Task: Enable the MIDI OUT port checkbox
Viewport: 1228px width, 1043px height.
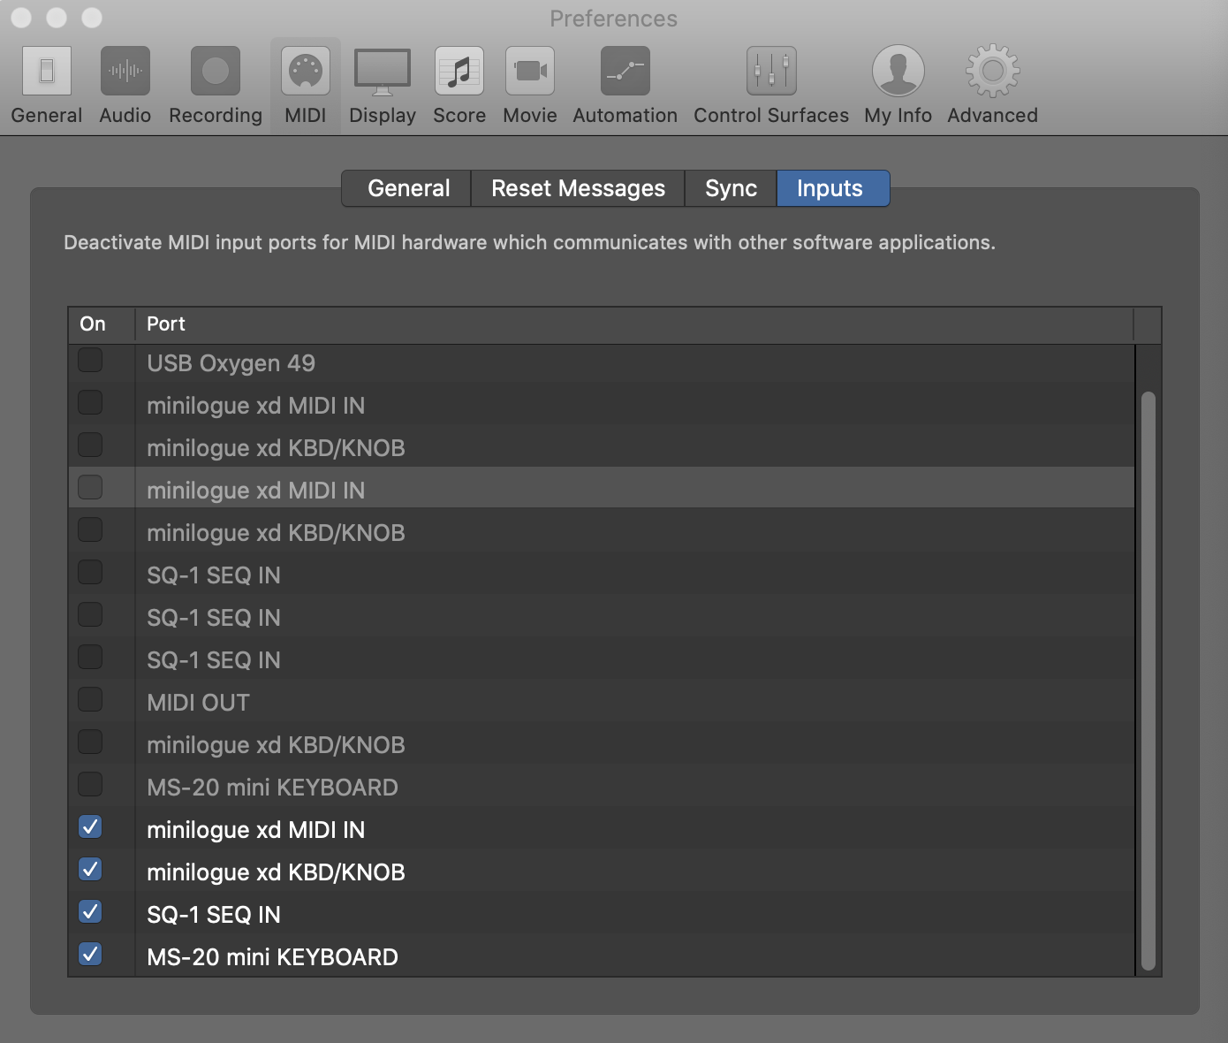Action: click(x=90, y=700)
